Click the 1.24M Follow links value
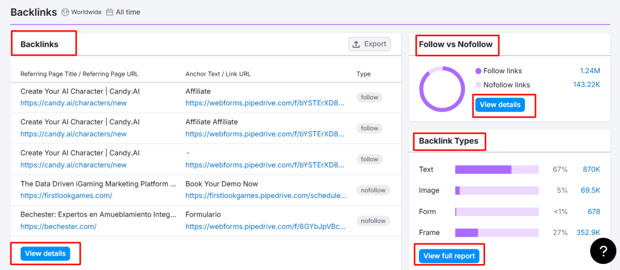Image resolution: width=620 pixels, height=270 pixels. click(590, 71)
